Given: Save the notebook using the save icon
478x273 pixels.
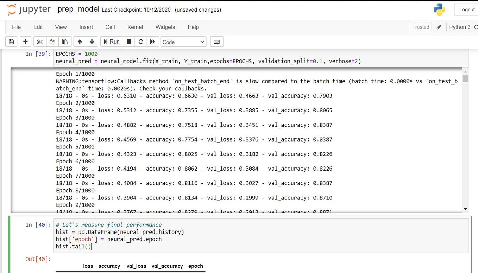Looking at the screenshot, I should pos(11,42).
